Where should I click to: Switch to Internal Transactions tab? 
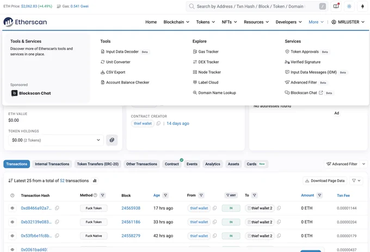pyautogui.click(x=52, y=164)
